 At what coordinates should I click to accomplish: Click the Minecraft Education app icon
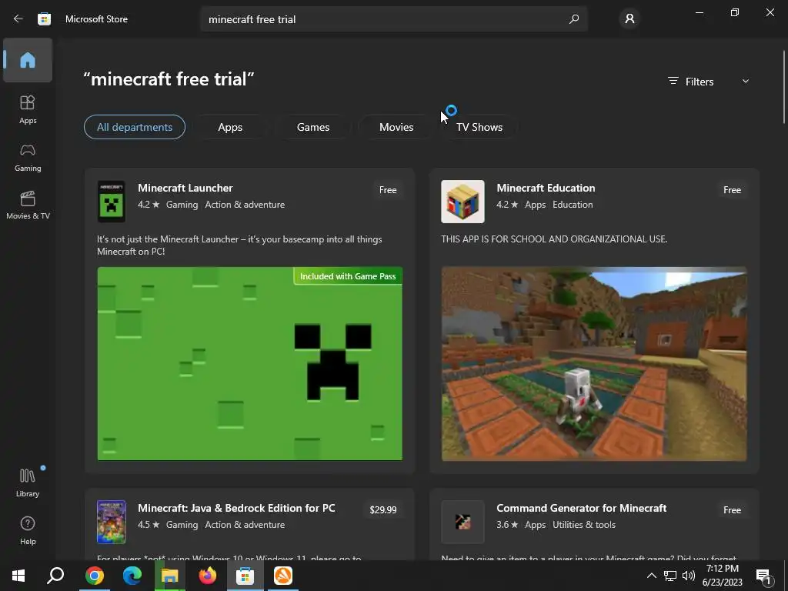pos(462,201)
